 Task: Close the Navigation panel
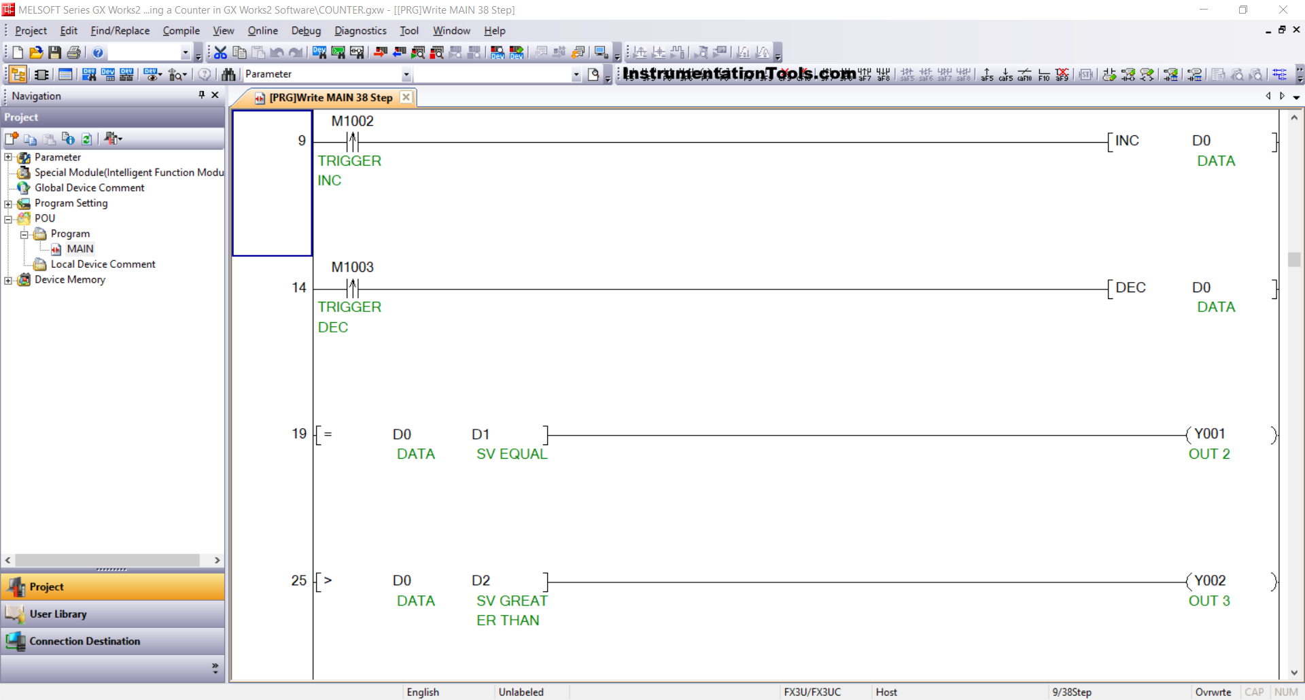coord(215,95)
